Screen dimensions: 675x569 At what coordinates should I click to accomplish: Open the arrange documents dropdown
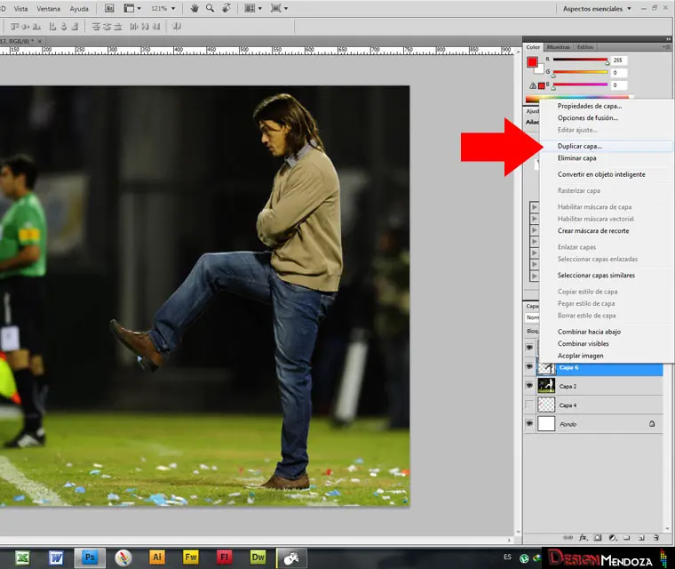(254, 8)
